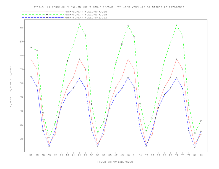Click y-axis tick label 60
The height and width of the screenshot is (169, 219).
point(21,56)
